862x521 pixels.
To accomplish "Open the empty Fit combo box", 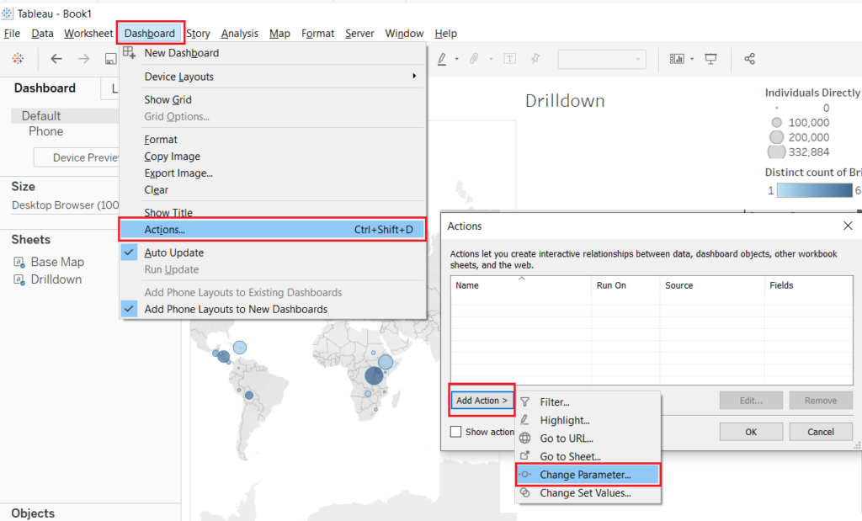I will tap(601, 59).
